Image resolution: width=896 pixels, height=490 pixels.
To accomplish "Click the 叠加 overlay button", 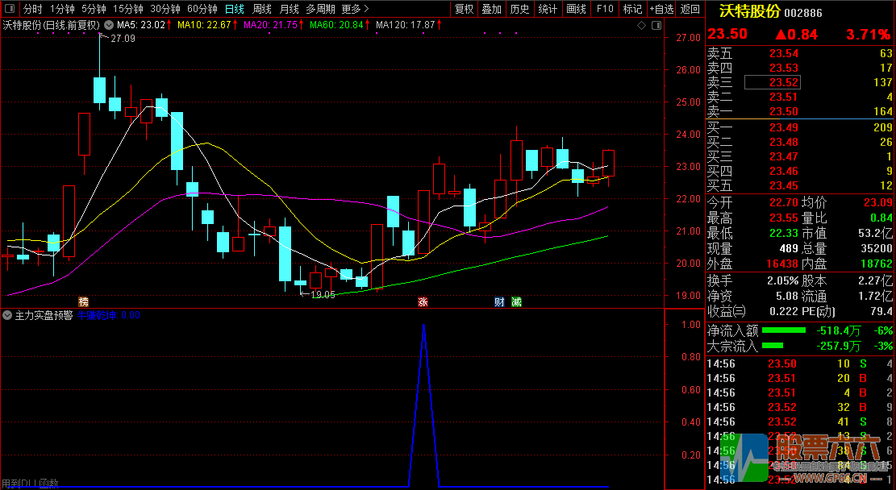I will pyautogui.click(x=491, y=9).
